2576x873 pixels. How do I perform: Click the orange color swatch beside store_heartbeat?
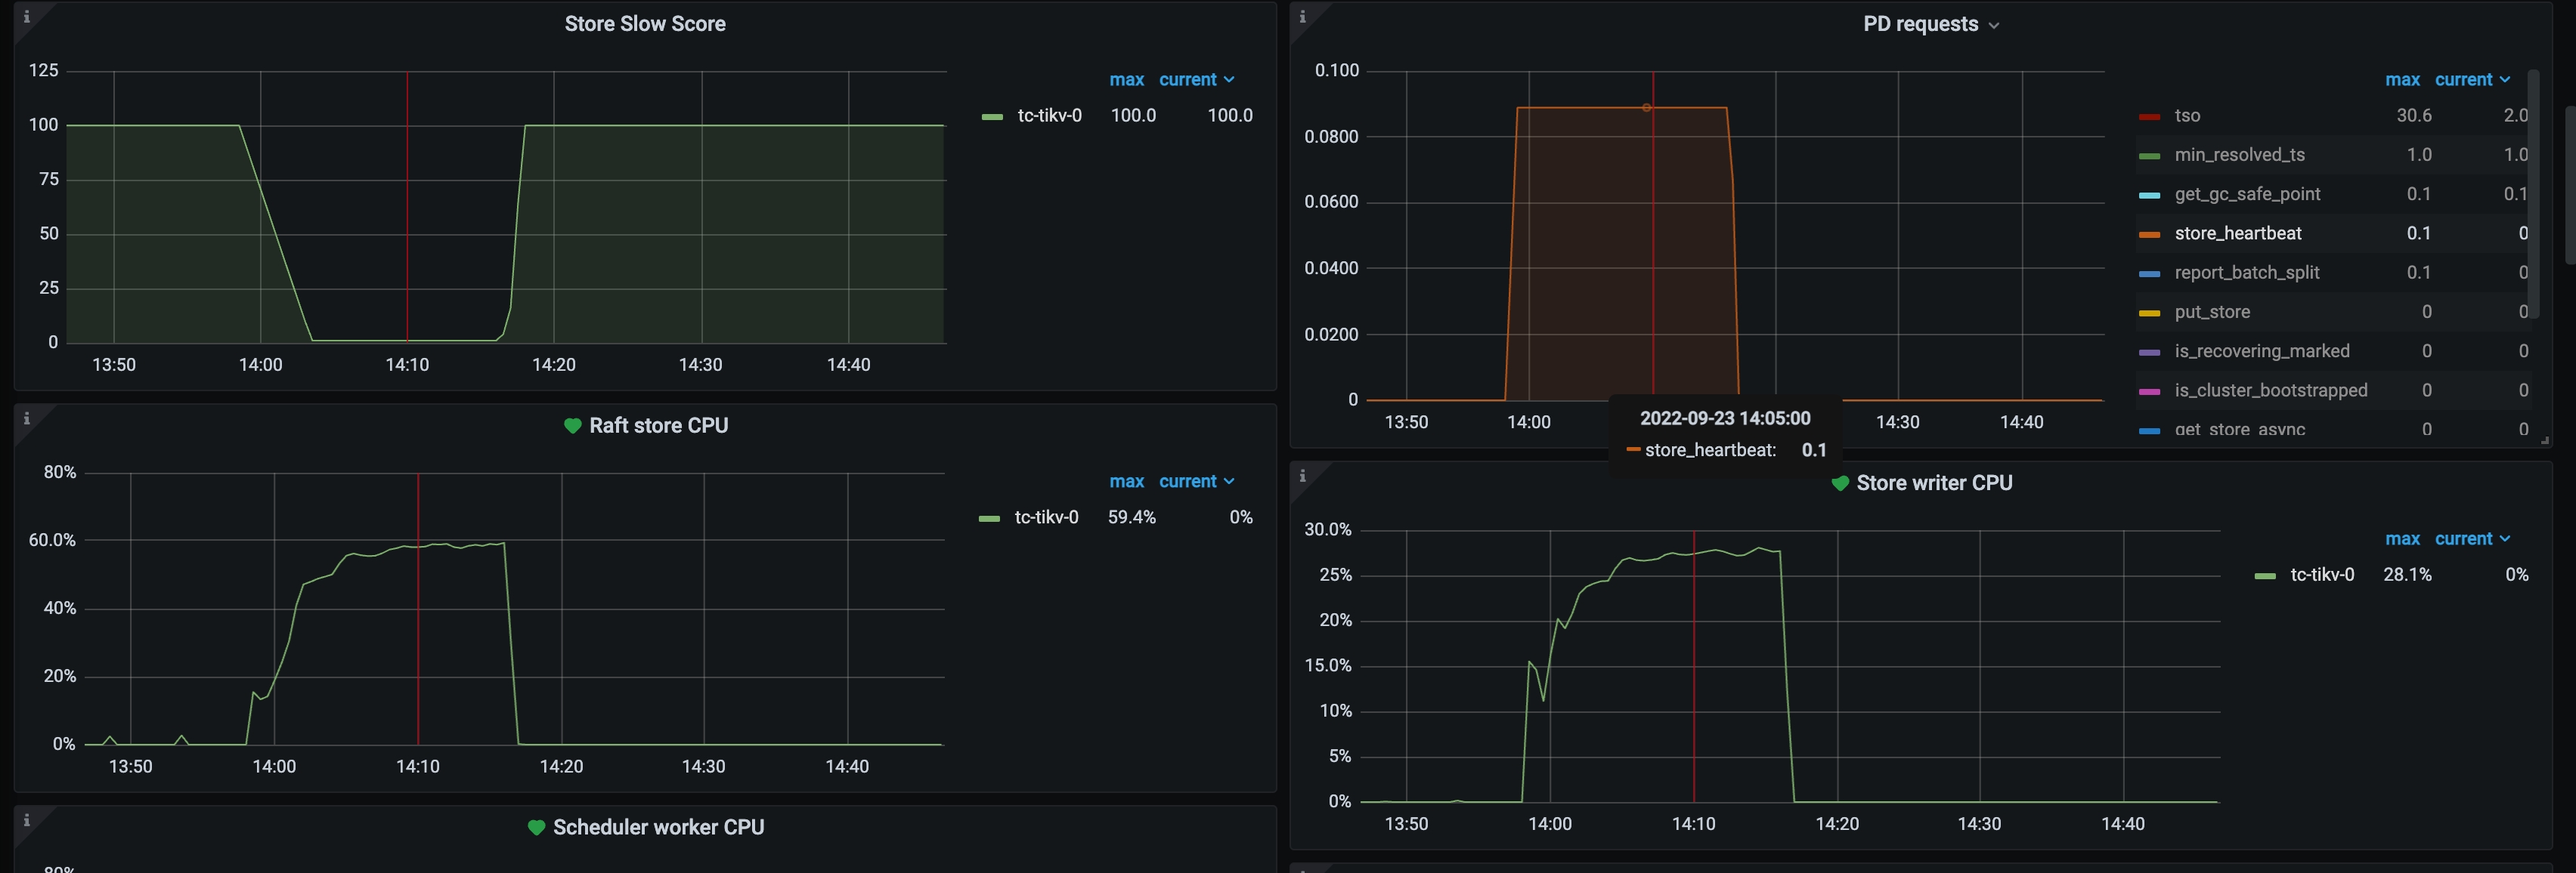click(2149, 233)
